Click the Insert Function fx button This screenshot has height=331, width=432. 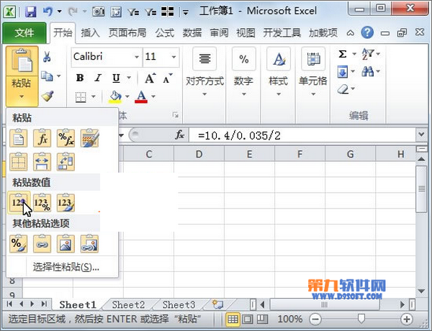pos(180,135)
